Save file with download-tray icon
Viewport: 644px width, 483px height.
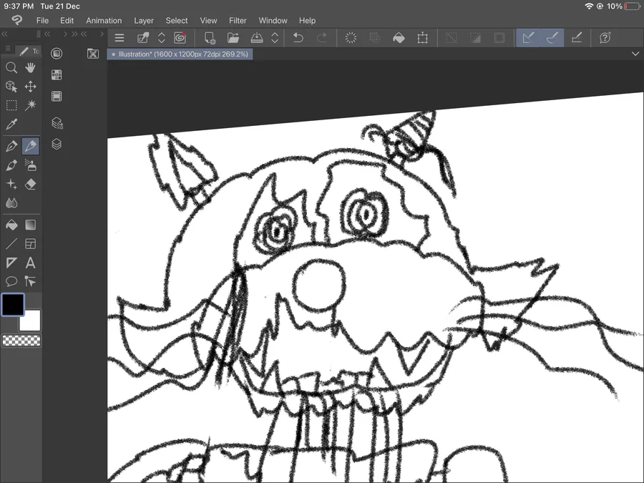pos(257,38)
